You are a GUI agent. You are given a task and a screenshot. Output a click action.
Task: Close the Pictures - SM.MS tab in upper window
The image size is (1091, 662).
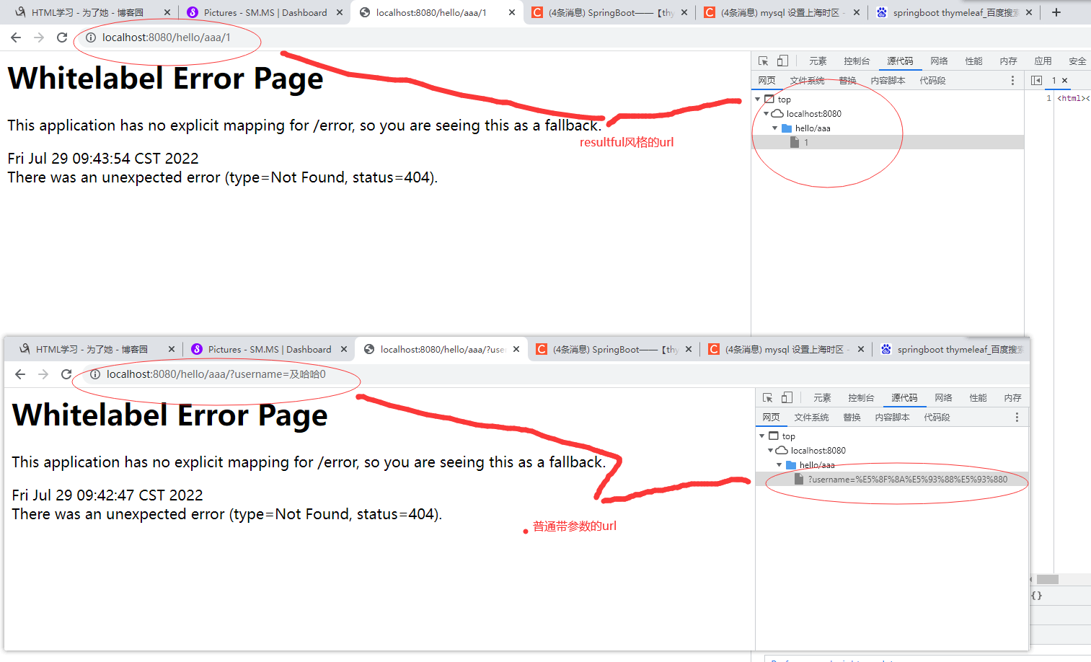pyautogui.click(x=340, y=12)
